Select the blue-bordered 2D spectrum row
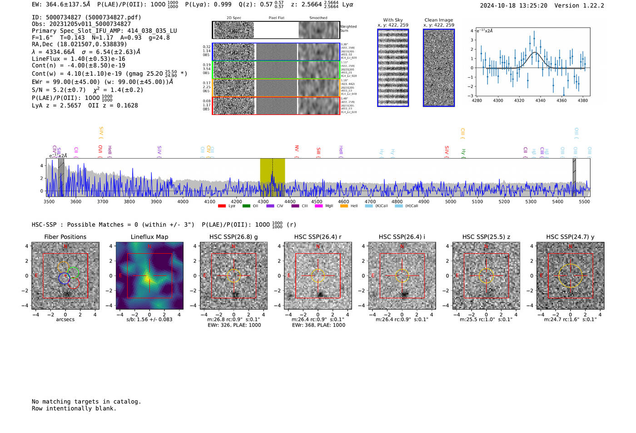 tap(276, 52)
